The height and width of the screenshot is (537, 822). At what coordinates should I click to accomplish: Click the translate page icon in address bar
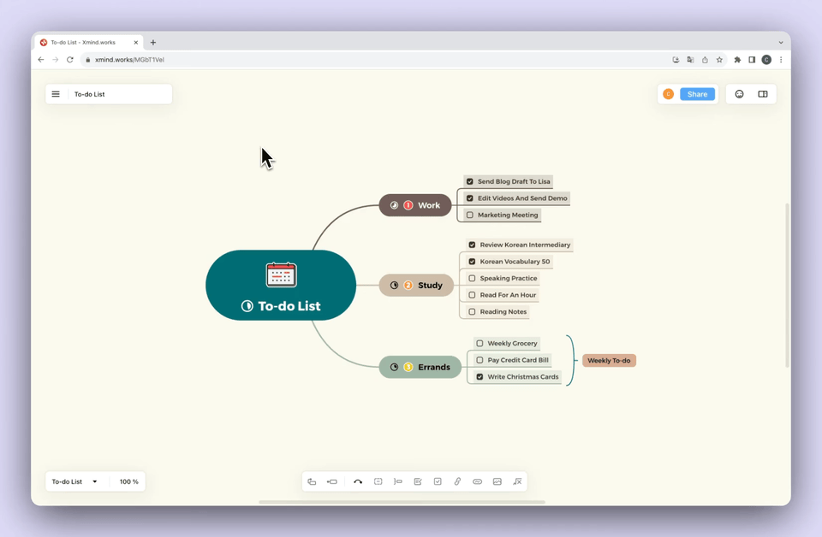(x=690, y=60)
